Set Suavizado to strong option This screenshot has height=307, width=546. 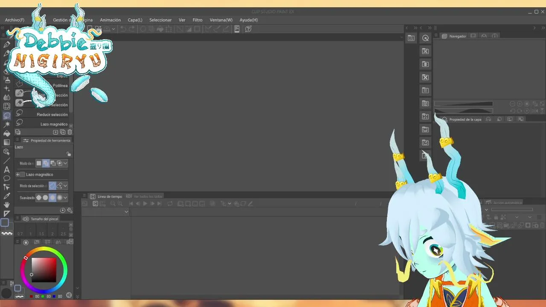tap(60, 197)
